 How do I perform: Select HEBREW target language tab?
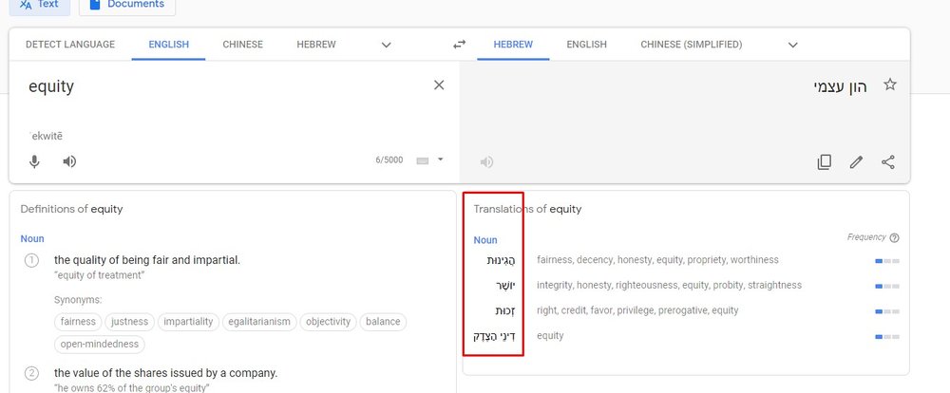click(x=513, y=45)
